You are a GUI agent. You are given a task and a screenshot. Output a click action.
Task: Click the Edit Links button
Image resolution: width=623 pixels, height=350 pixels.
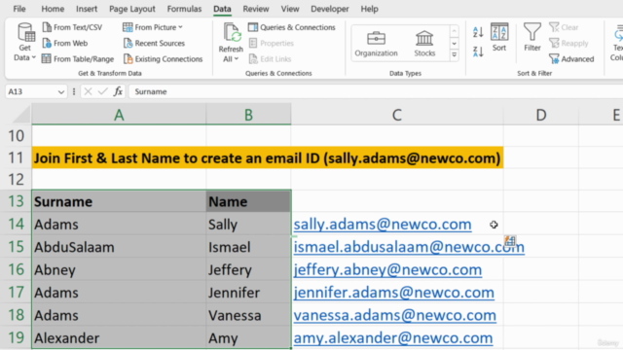[x=271, y=59]
